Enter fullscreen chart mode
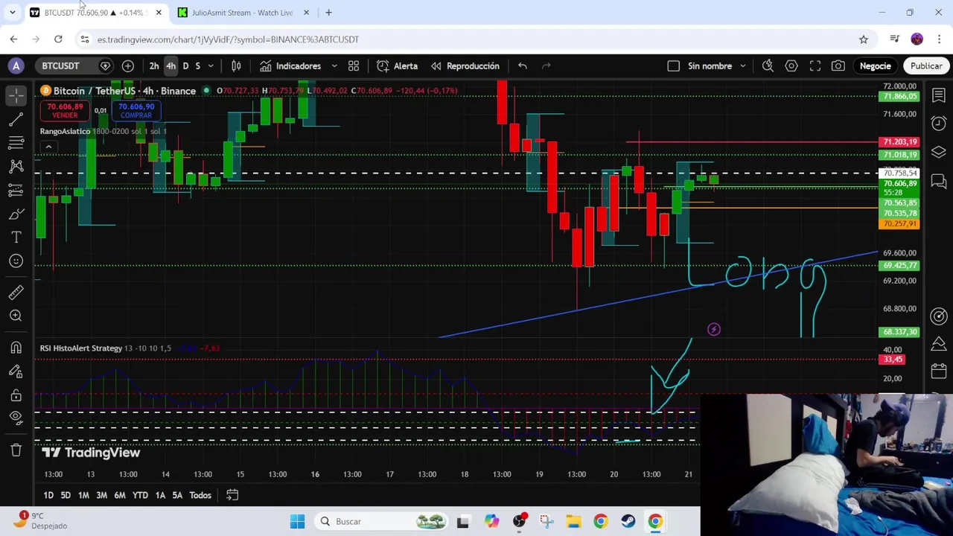The height and width of the screenshot is (536, 953). tap(815, 66)
